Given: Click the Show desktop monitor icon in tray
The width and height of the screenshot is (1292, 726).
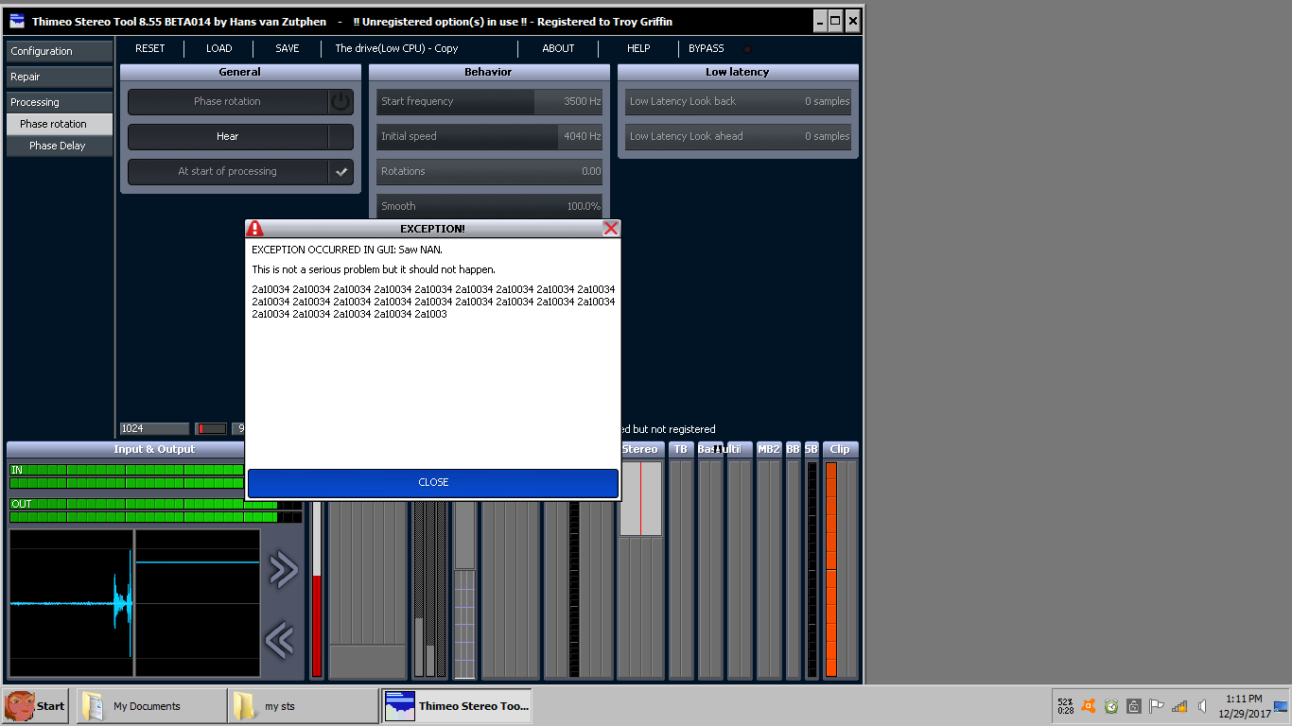Looking at the screenshot, I should 1282,706.
